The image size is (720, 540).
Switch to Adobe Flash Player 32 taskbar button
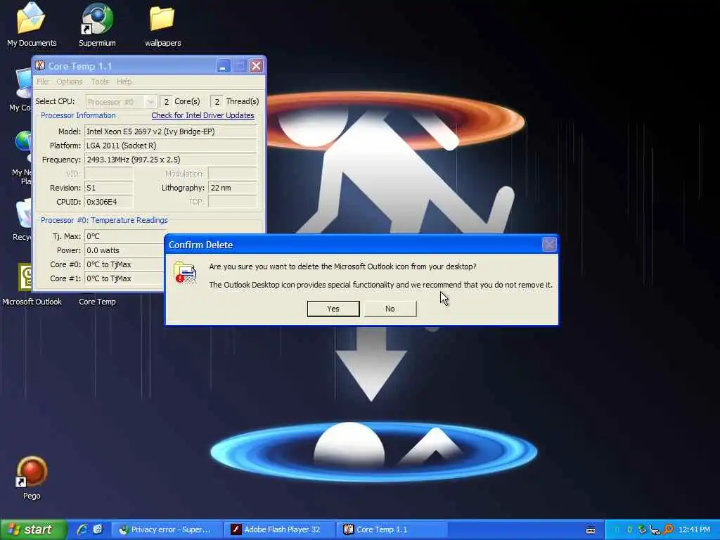(x=280, y=529)
